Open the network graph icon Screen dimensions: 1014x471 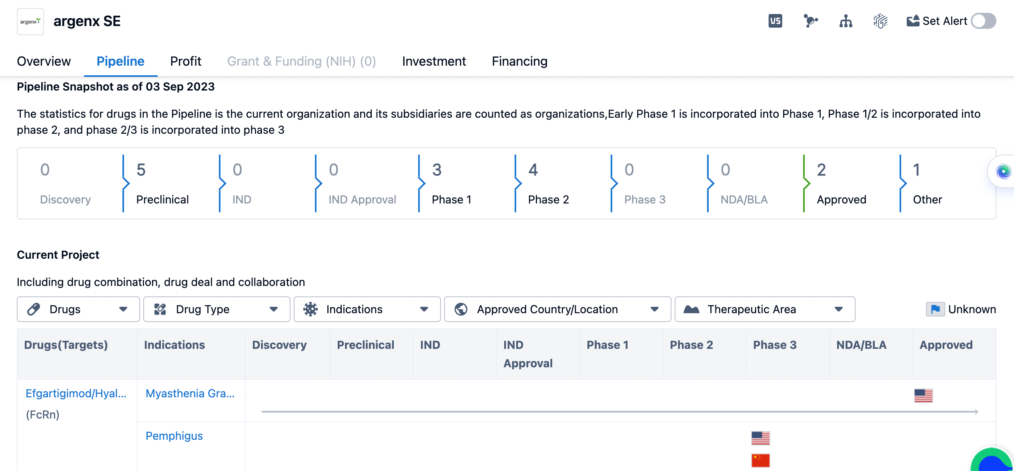coord(810,21)
